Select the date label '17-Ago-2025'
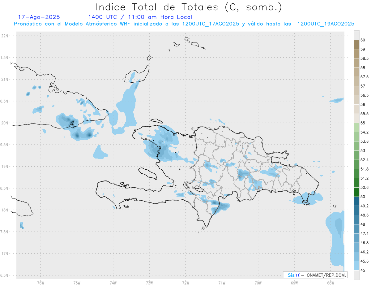This screenshot has width=371, height=287. [x=39, y=17]
